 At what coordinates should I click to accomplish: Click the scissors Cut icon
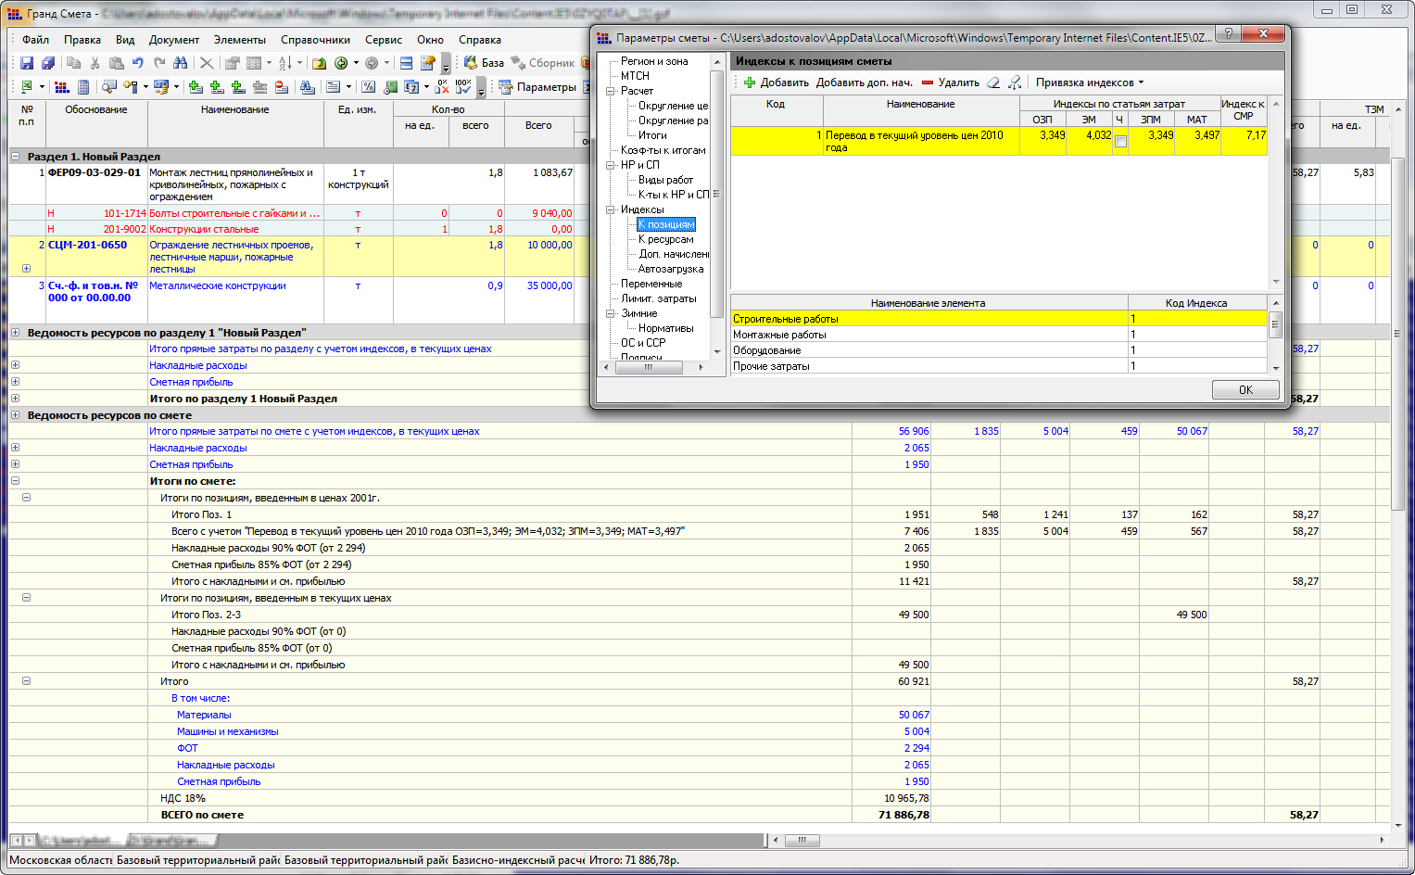pos(95,63)
